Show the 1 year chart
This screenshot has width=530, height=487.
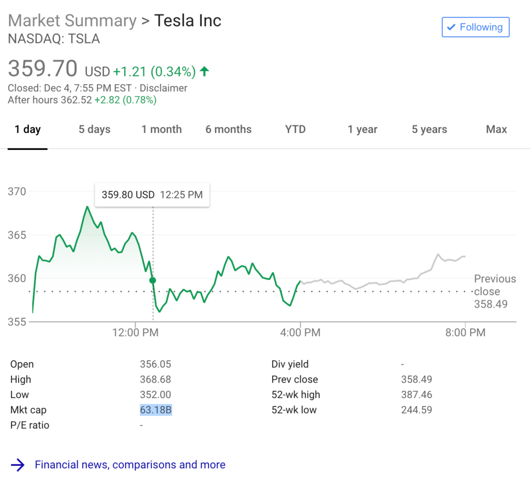362,129
